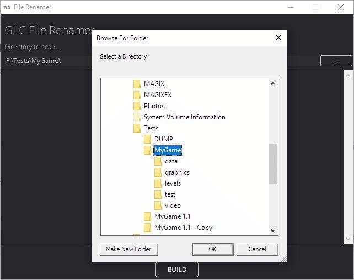Viewport: 354px width, 280px height.
Task: Click the System Volume Information folder icon
Action: point(137,117)
